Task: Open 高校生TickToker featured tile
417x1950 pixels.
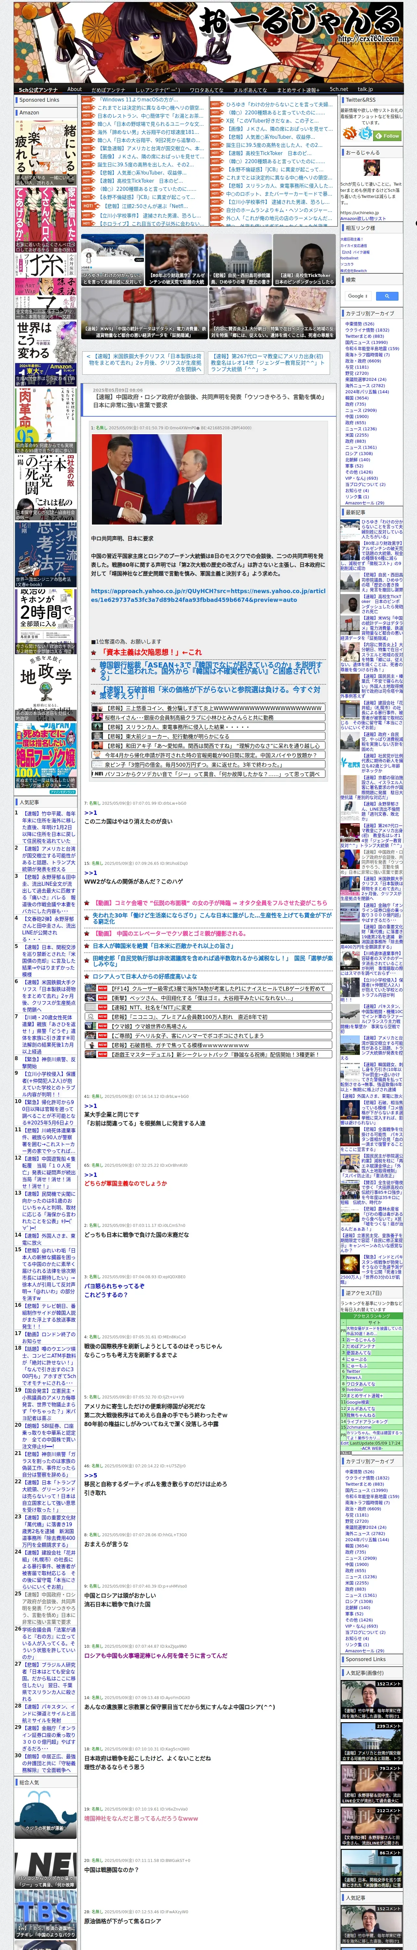Action: coord(305,260)
